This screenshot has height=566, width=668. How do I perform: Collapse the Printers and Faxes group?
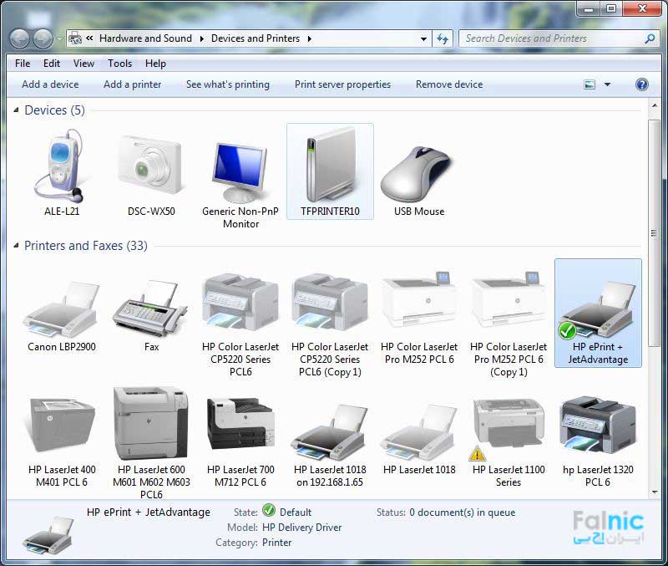point(17,246)
